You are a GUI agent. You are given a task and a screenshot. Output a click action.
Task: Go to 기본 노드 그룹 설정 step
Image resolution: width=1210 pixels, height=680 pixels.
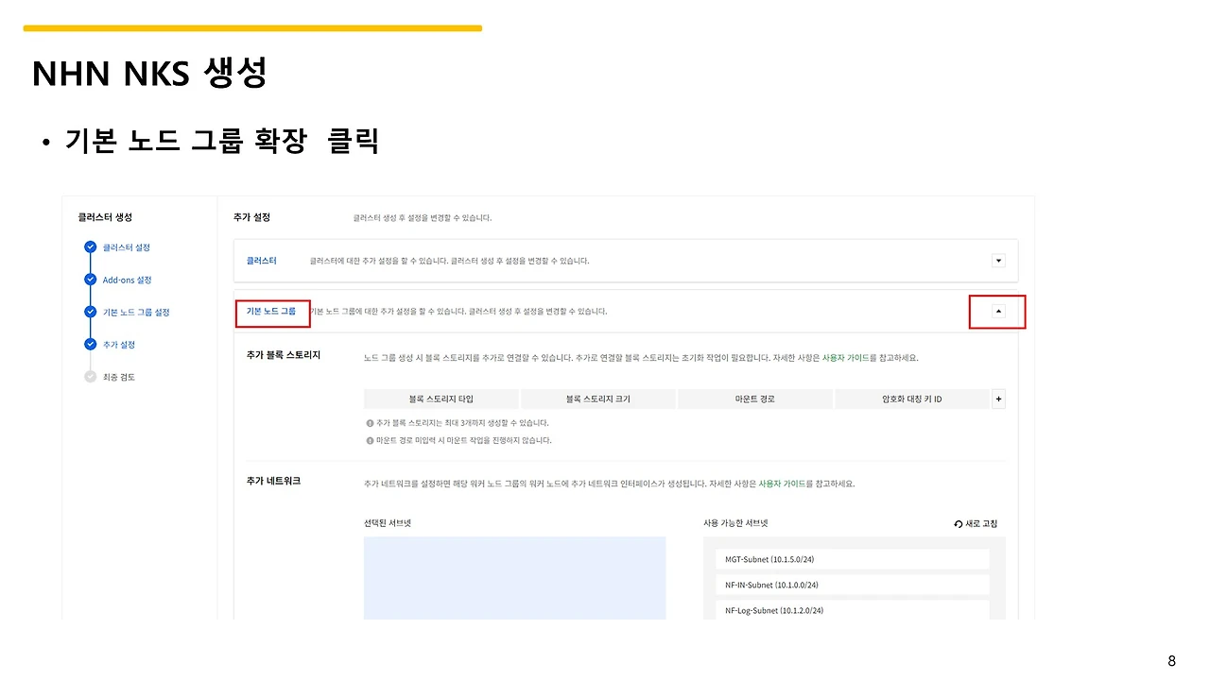[x=136, y=312]
